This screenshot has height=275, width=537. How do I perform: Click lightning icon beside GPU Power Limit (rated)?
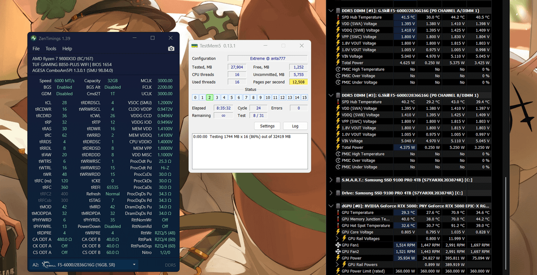(338, 271)
